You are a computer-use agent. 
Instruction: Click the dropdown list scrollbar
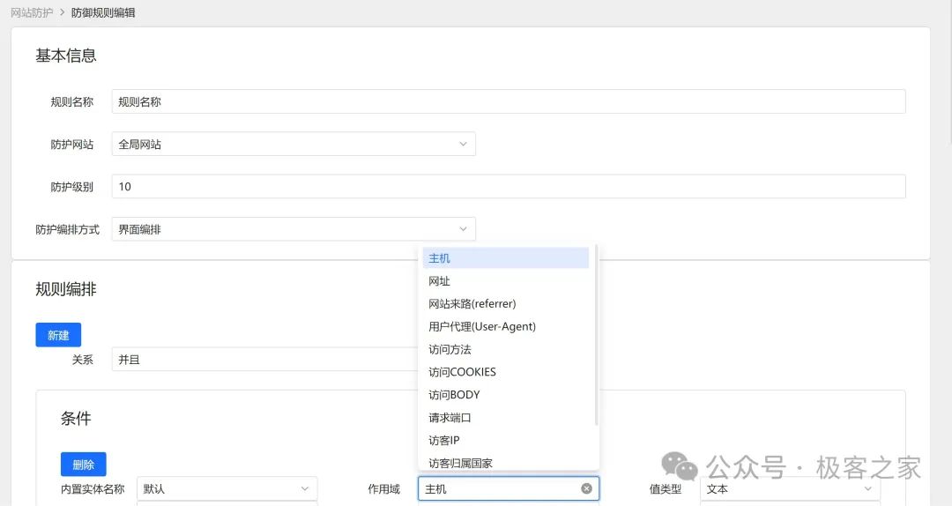pos(597,335)
